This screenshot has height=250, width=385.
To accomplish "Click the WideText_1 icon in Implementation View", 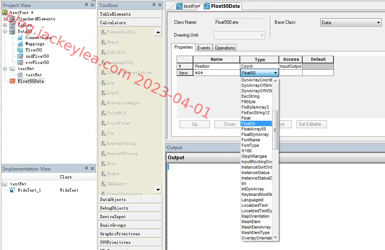I will (x=12, y=190).
